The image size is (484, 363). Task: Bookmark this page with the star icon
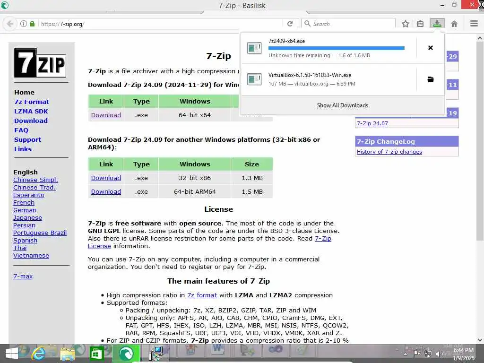tap(405, 24)
